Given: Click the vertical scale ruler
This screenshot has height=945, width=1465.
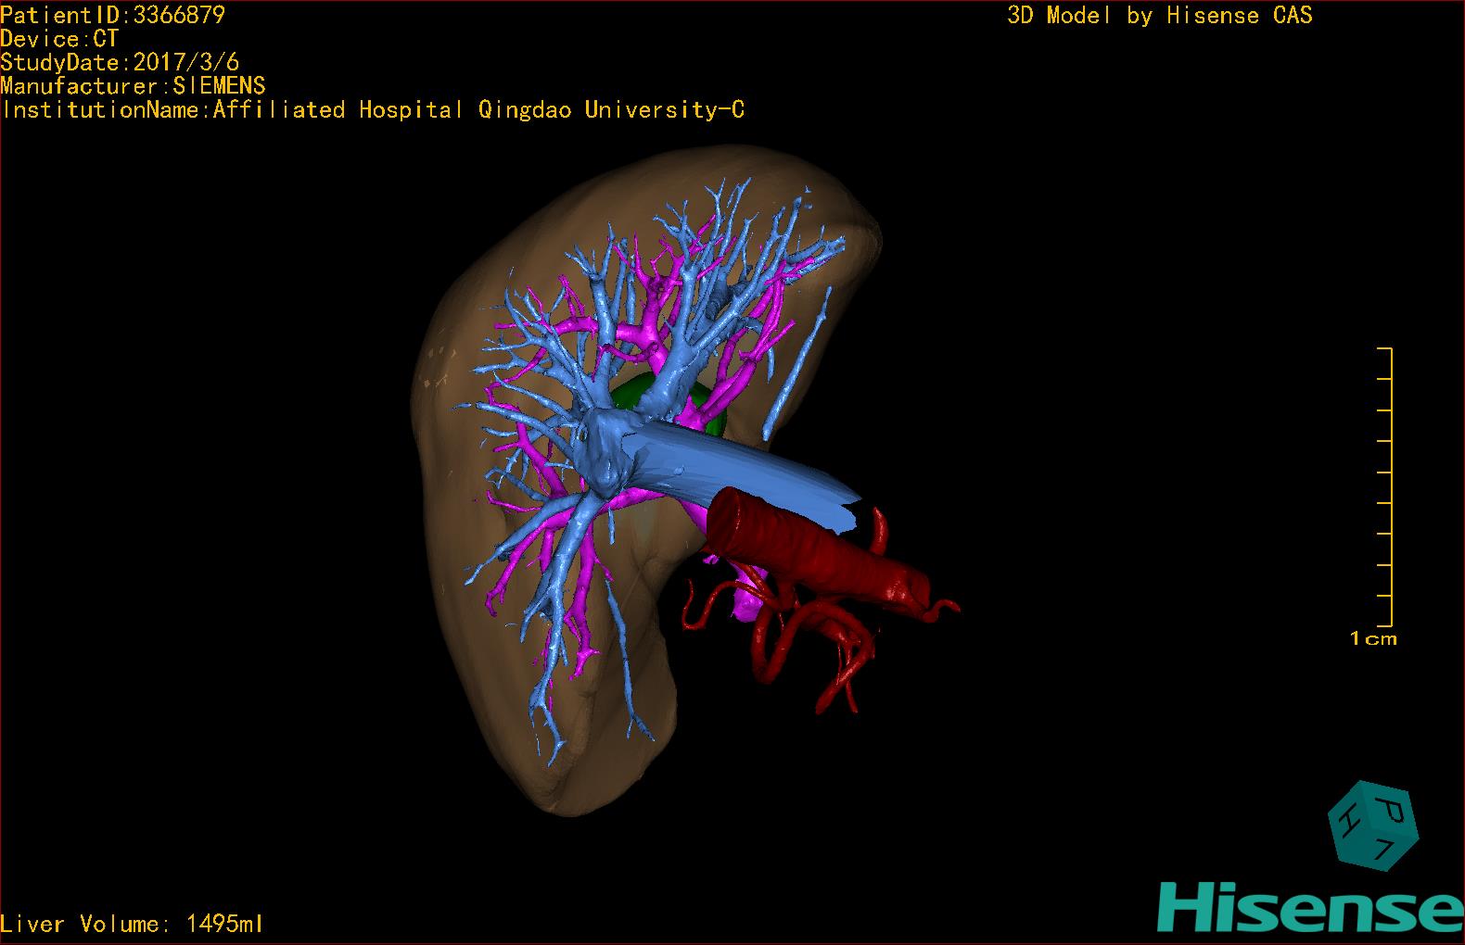Looking at the screenshot, I should [1389, 486].
